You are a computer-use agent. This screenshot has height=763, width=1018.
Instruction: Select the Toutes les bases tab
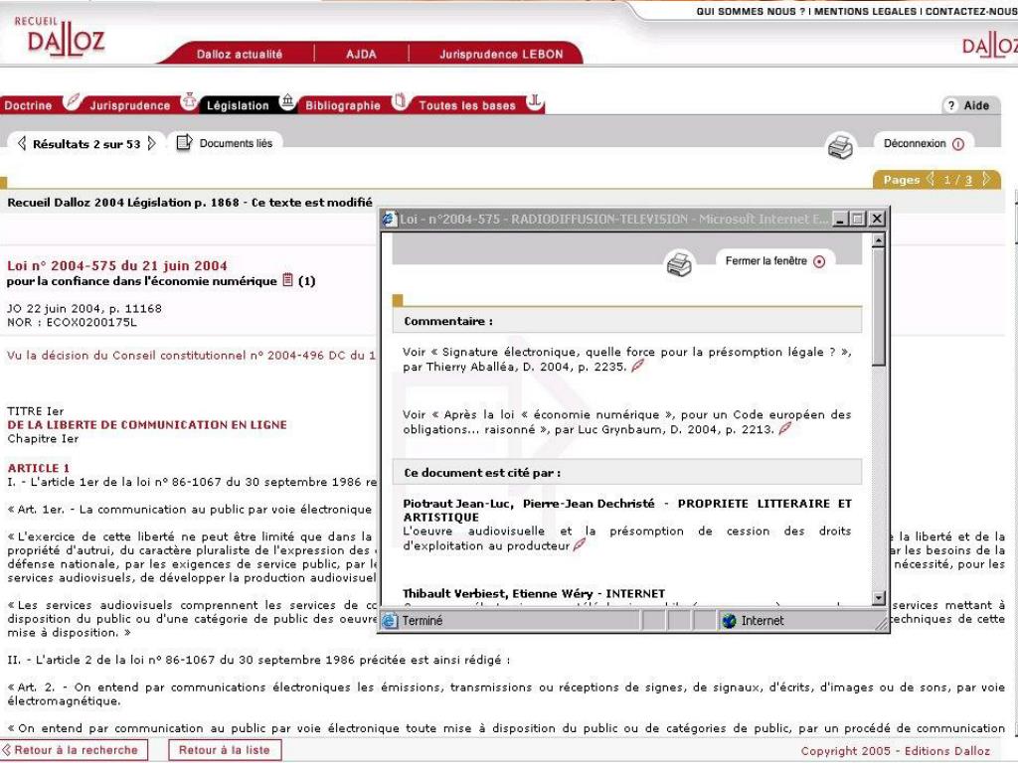(467, 105)
